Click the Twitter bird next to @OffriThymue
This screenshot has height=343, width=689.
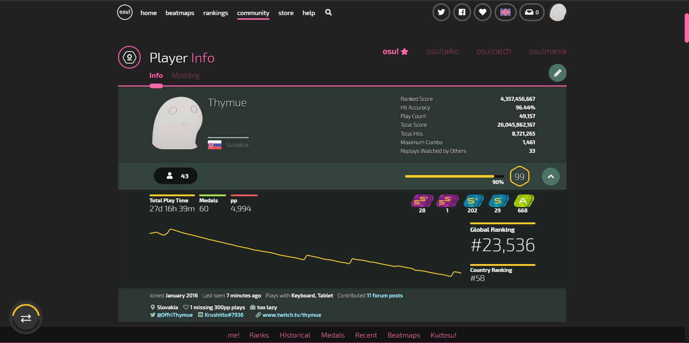pos(152,315)
